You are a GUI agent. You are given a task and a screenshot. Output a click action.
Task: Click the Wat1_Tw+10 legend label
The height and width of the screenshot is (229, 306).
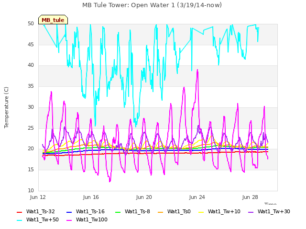(x=224, y=211)
